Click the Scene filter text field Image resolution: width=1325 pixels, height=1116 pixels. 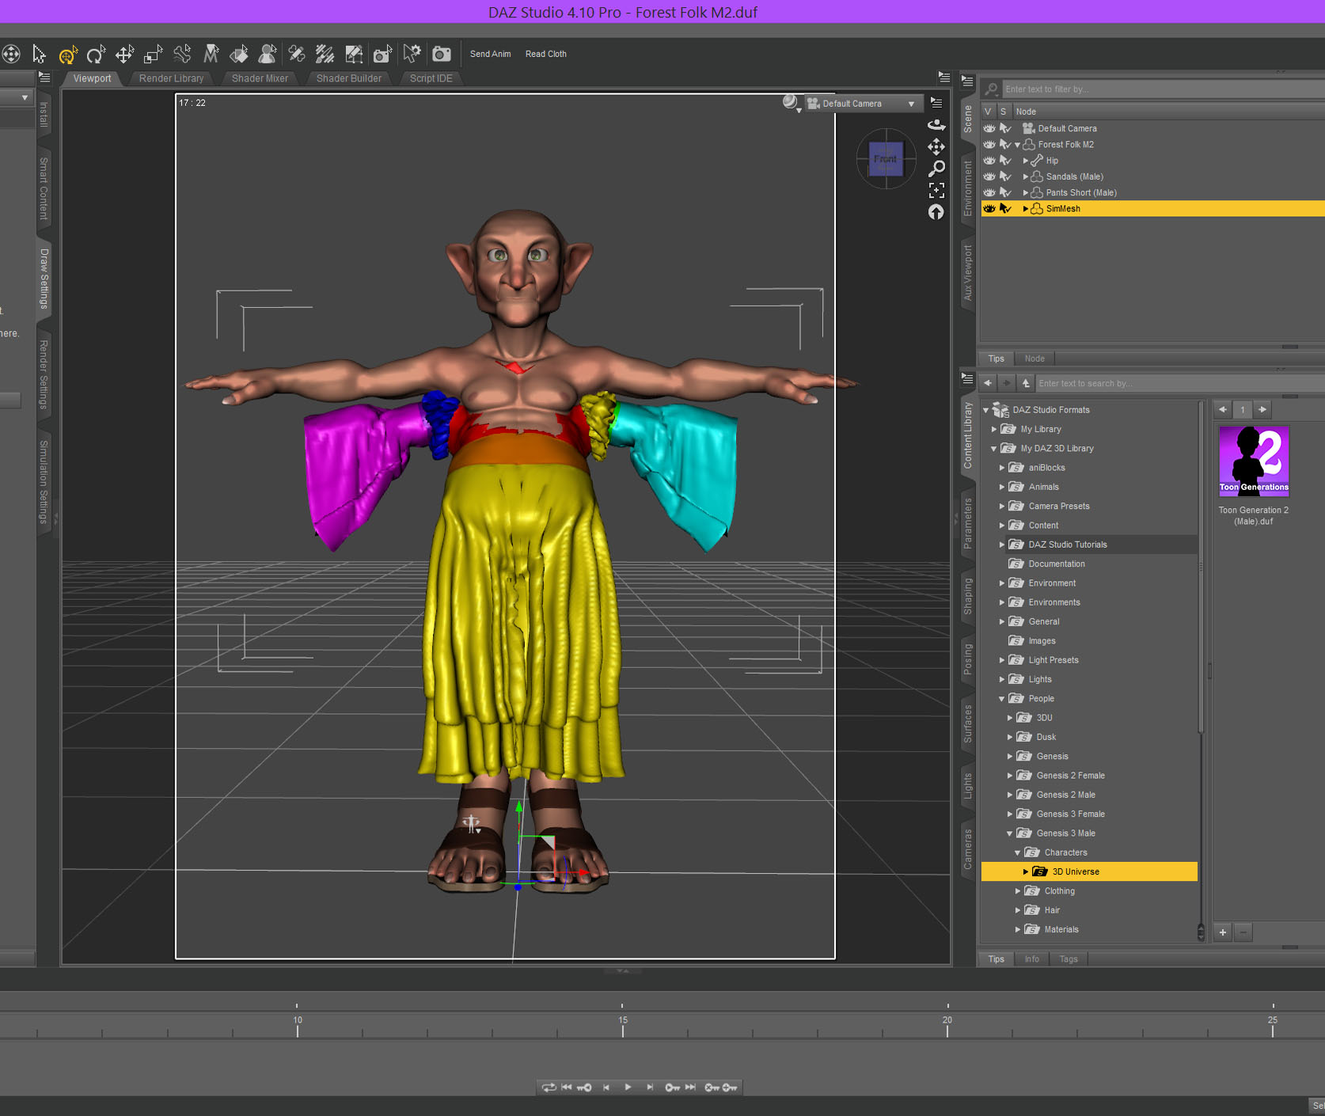click(1162, 89)
